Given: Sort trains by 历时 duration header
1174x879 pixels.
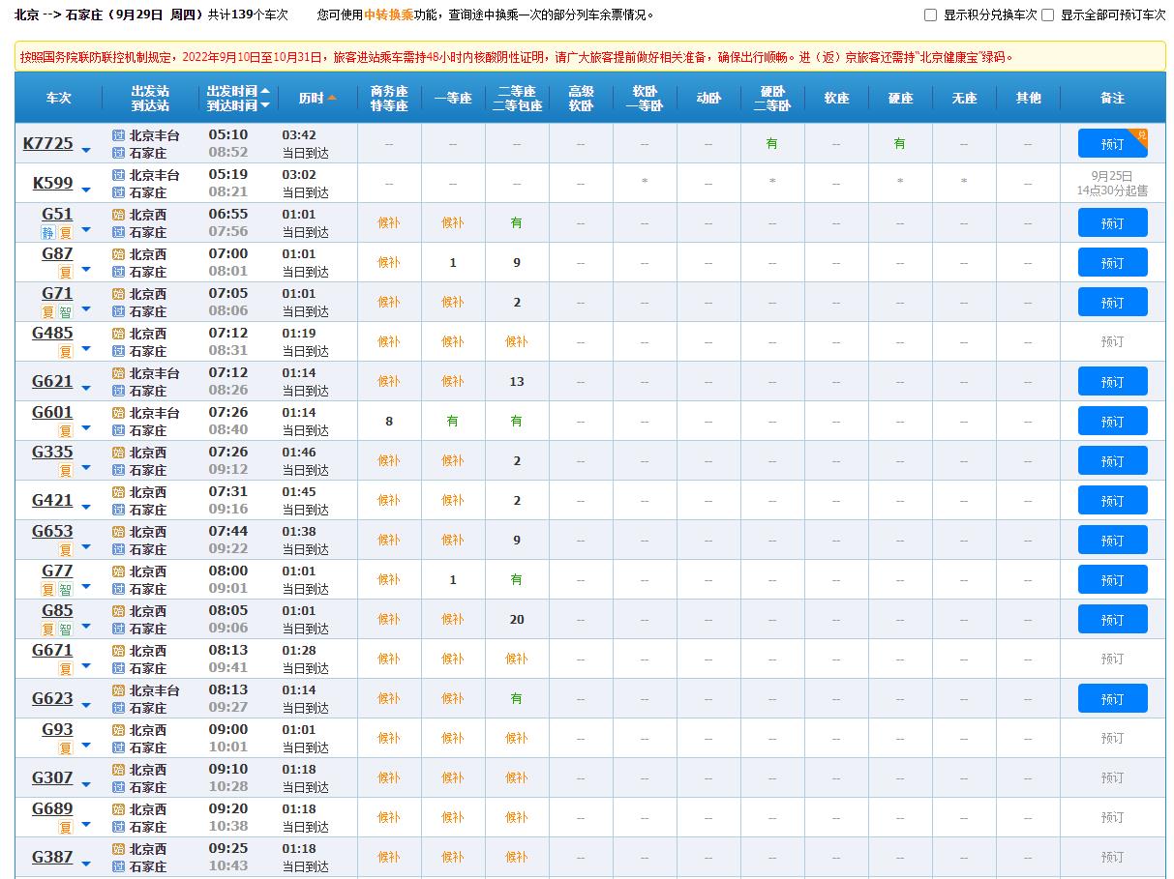Looking at the screenshot, I should point(317,98).
